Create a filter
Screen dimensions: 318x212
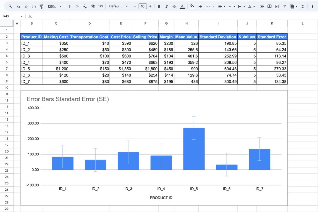click(285, 6)
